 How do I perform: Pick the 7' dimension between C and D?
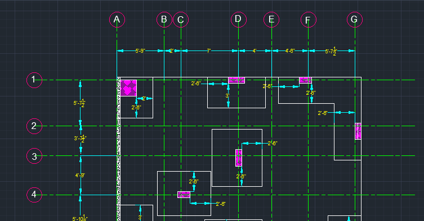pos(209,51)
